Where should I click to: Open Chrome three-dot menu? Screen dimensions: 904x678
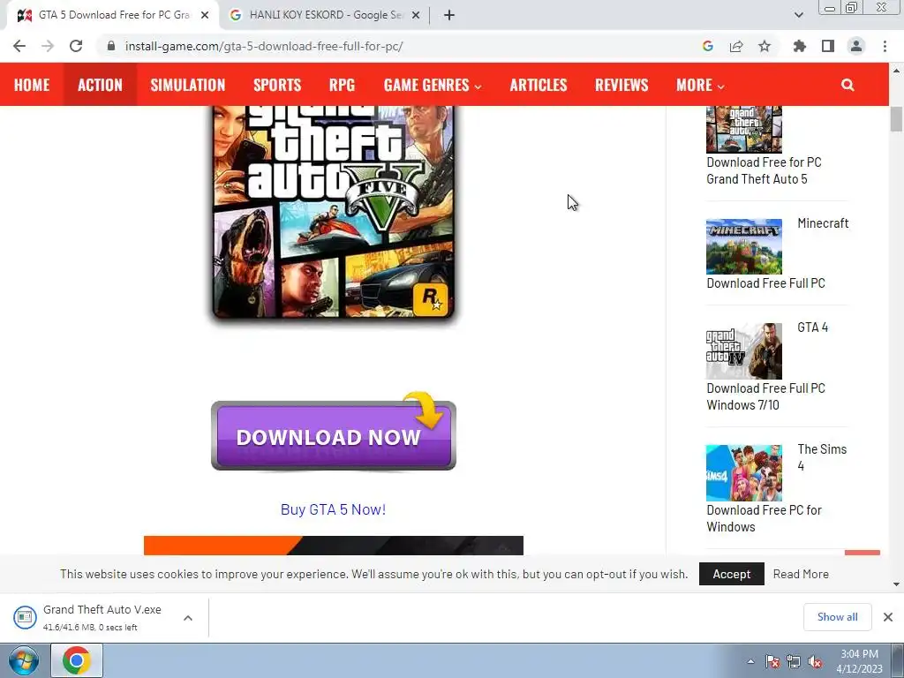885,46
